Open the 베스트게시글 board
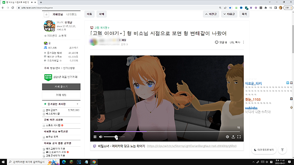Image resolution: width=294 pixels, height=165 pixels. click(53, 114)
